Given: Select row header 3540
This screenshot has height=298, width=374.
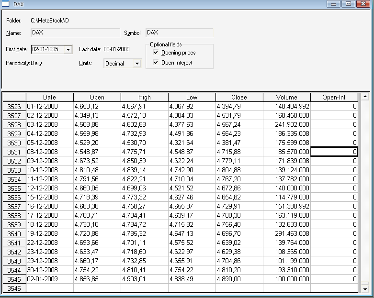Looking at the screenshot, I should [14, 234].
